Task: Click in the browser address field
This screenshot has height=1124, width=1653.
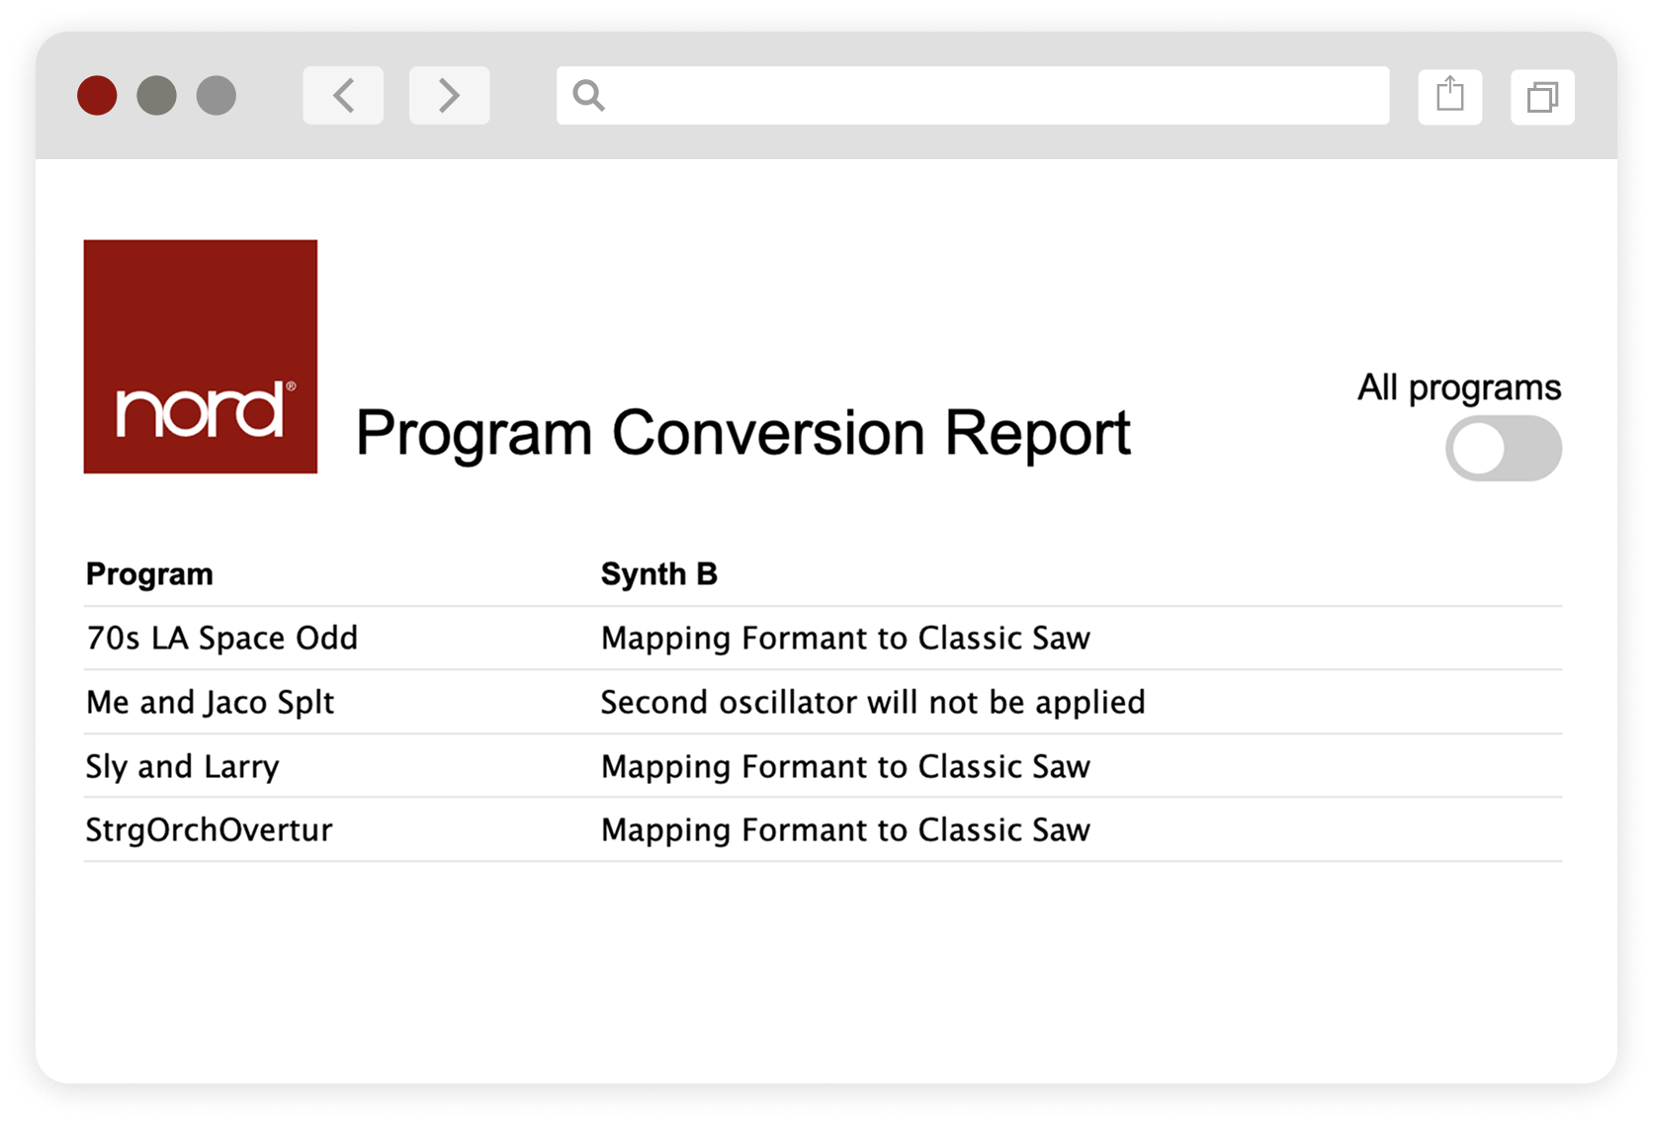Action: (973, 96)
